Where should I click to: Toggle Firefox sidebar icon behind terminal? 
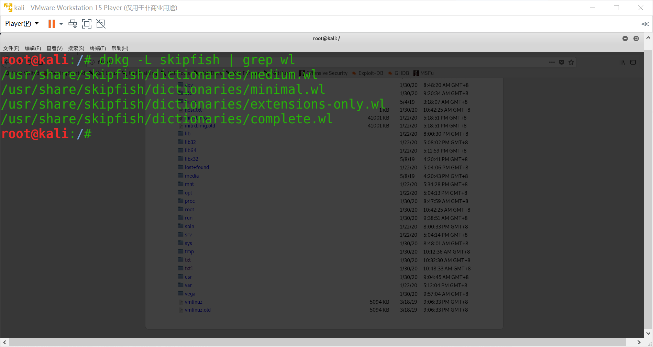coord(633,62)
